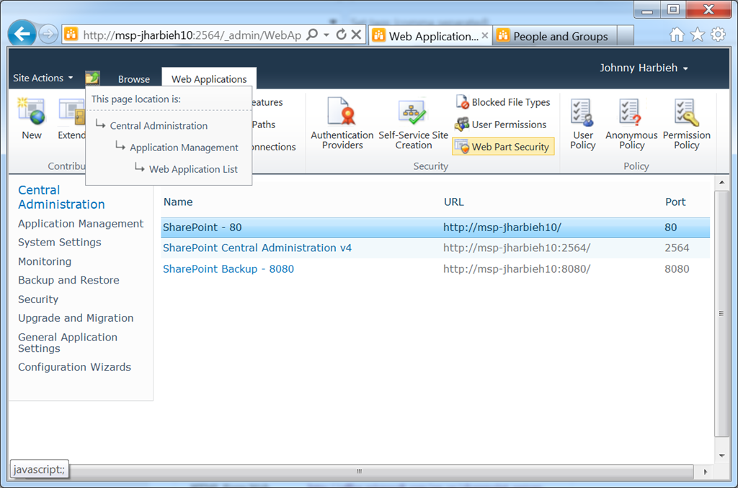738x488 pixels.
Task: Click the navigate up folder icon
Action: [92, 78]
